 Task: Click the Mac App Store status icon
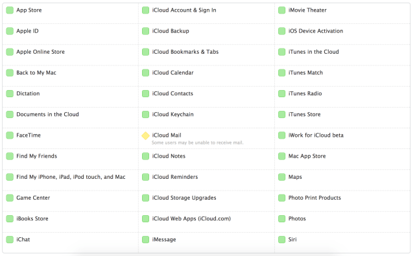click(282, 156)
